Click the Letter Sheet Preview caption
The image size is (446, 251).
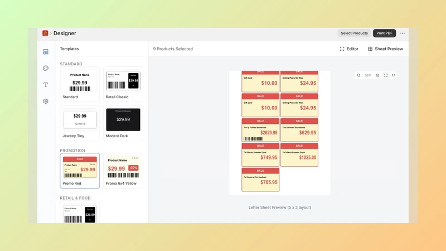(x=280, y=207)
